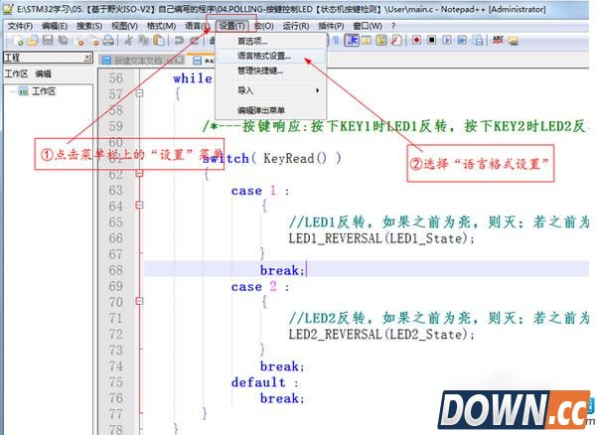Image resolution: width=596 pixels, height=435 pixels.
Task: Show the document map panel icon
Action: 381,41
